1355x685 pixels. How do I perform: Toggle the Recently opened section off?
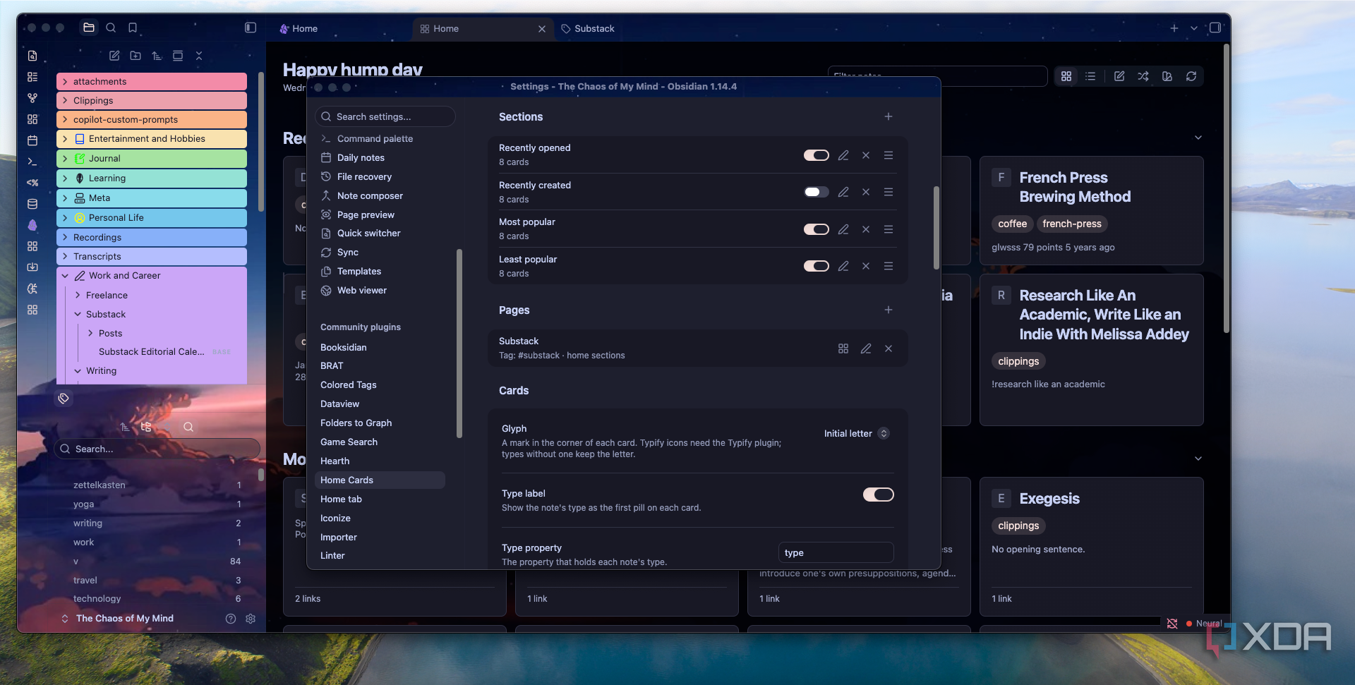[817, 155]
